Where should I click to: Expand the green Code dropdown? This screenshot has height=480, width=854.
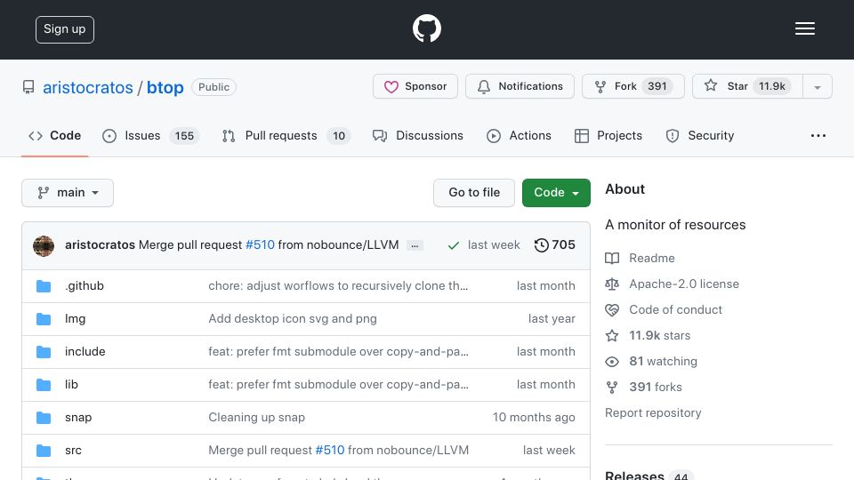point(556,193)
